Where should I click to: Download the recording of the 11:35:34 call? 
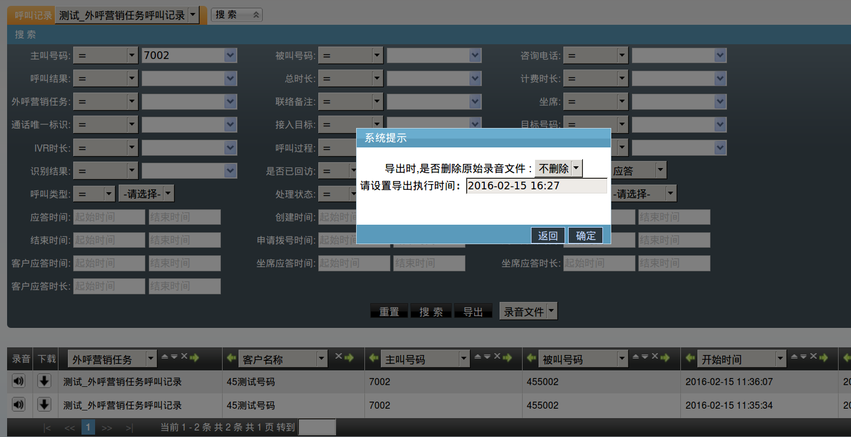pyautogui.click(x=44, y=405)
